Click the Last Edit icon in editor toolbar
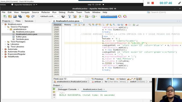This screenshot has width=182, height=102. pyautogui.click(x=76, y=25)
